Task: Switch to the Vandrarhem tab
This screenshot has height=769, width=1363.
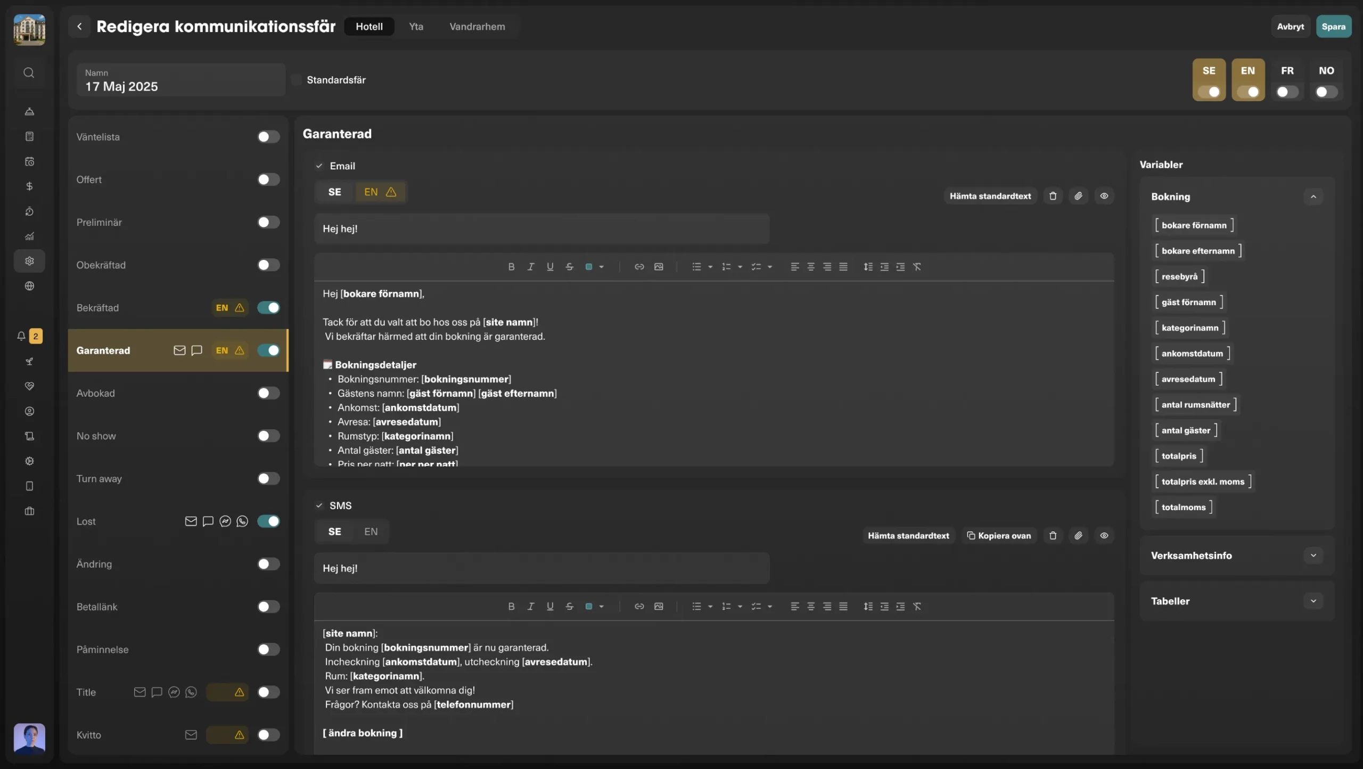Action: 477,26
